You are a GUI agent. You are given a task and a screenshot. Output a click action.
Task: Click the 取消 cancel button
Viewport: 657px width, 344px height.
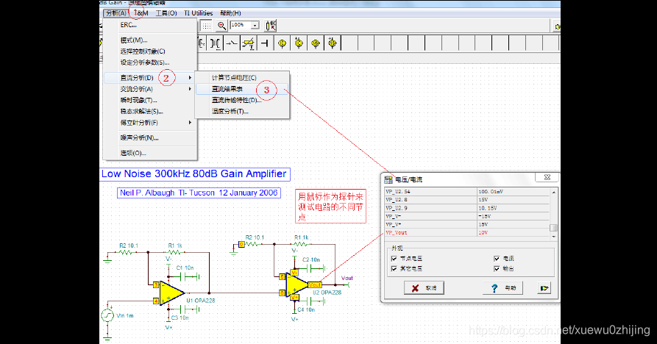click(x=424, y=288)
